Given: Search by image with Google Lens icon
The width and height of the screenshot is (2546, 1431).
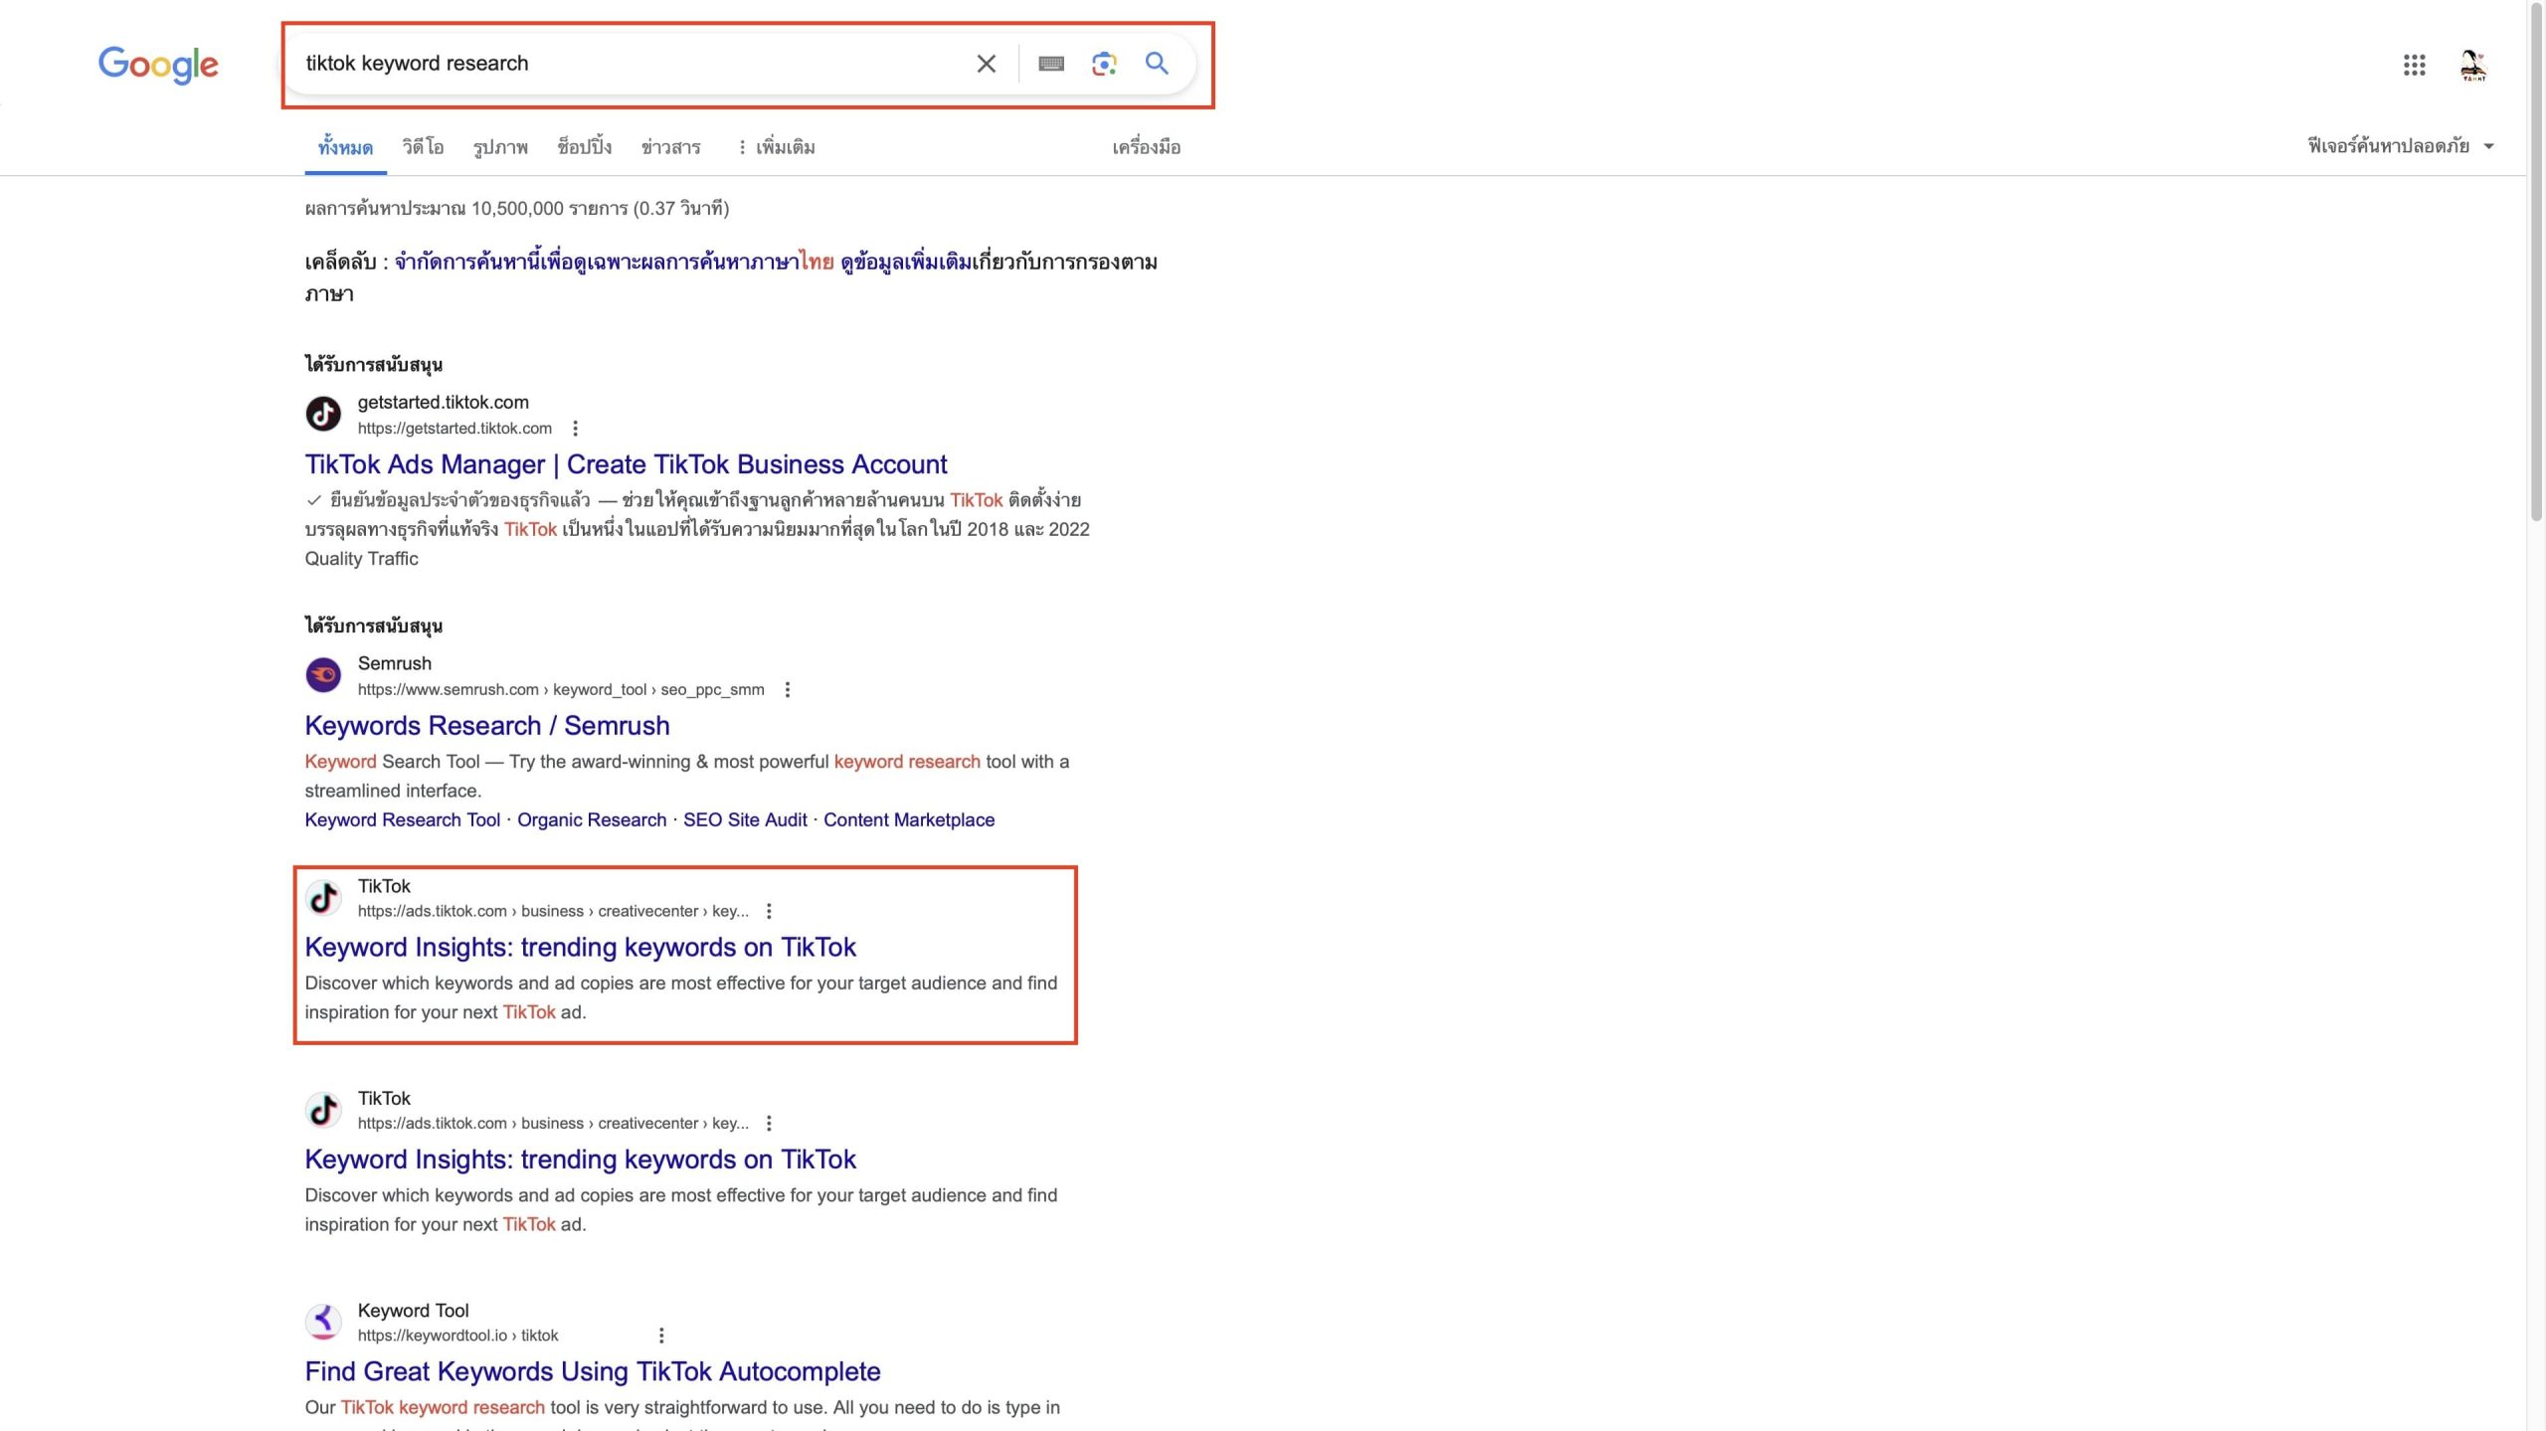Looking at the screenshot, I should pyautogui.click(x=1104, y=64).
